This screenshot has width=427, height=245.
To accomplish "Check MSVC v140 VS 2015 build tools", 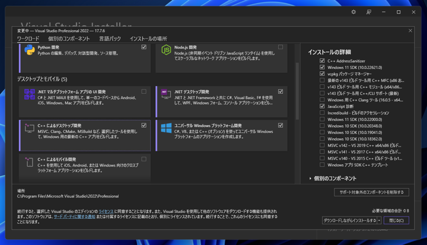I will (x=322, y=158).
